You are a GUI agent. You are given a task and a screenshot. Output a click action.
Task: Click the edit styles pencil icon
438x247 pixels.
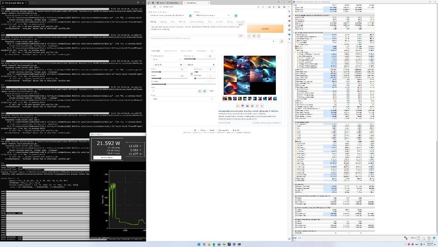281,41
